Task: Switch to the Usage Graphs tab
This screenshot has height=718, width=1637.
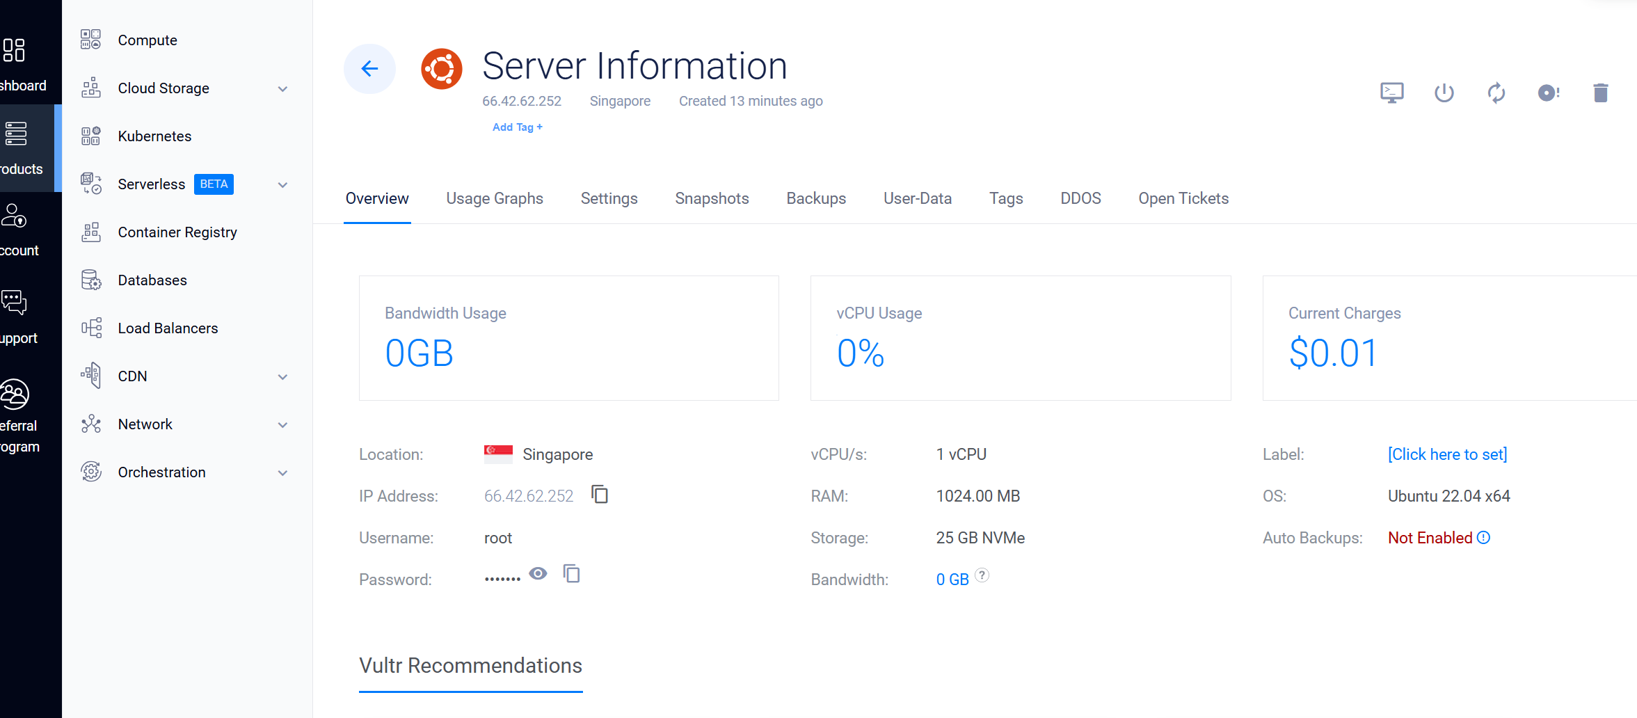Action: click(x=494, y=199)
